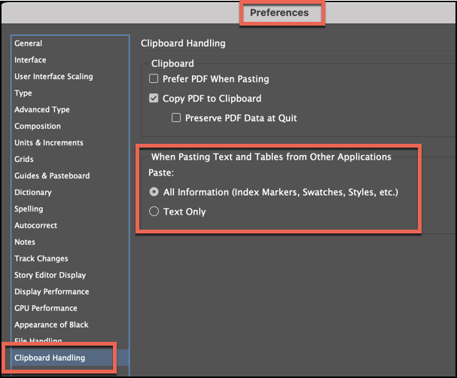
Task: Select the All Information paste option
Action: click(154, 192)
